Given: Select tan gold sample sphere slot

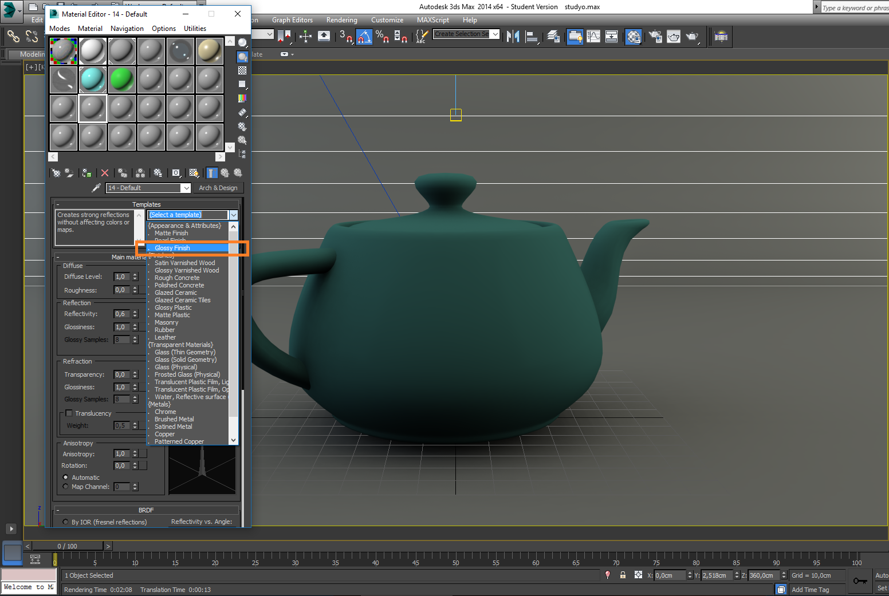Looking at the screenshot, I should click(x=209, y=51).
